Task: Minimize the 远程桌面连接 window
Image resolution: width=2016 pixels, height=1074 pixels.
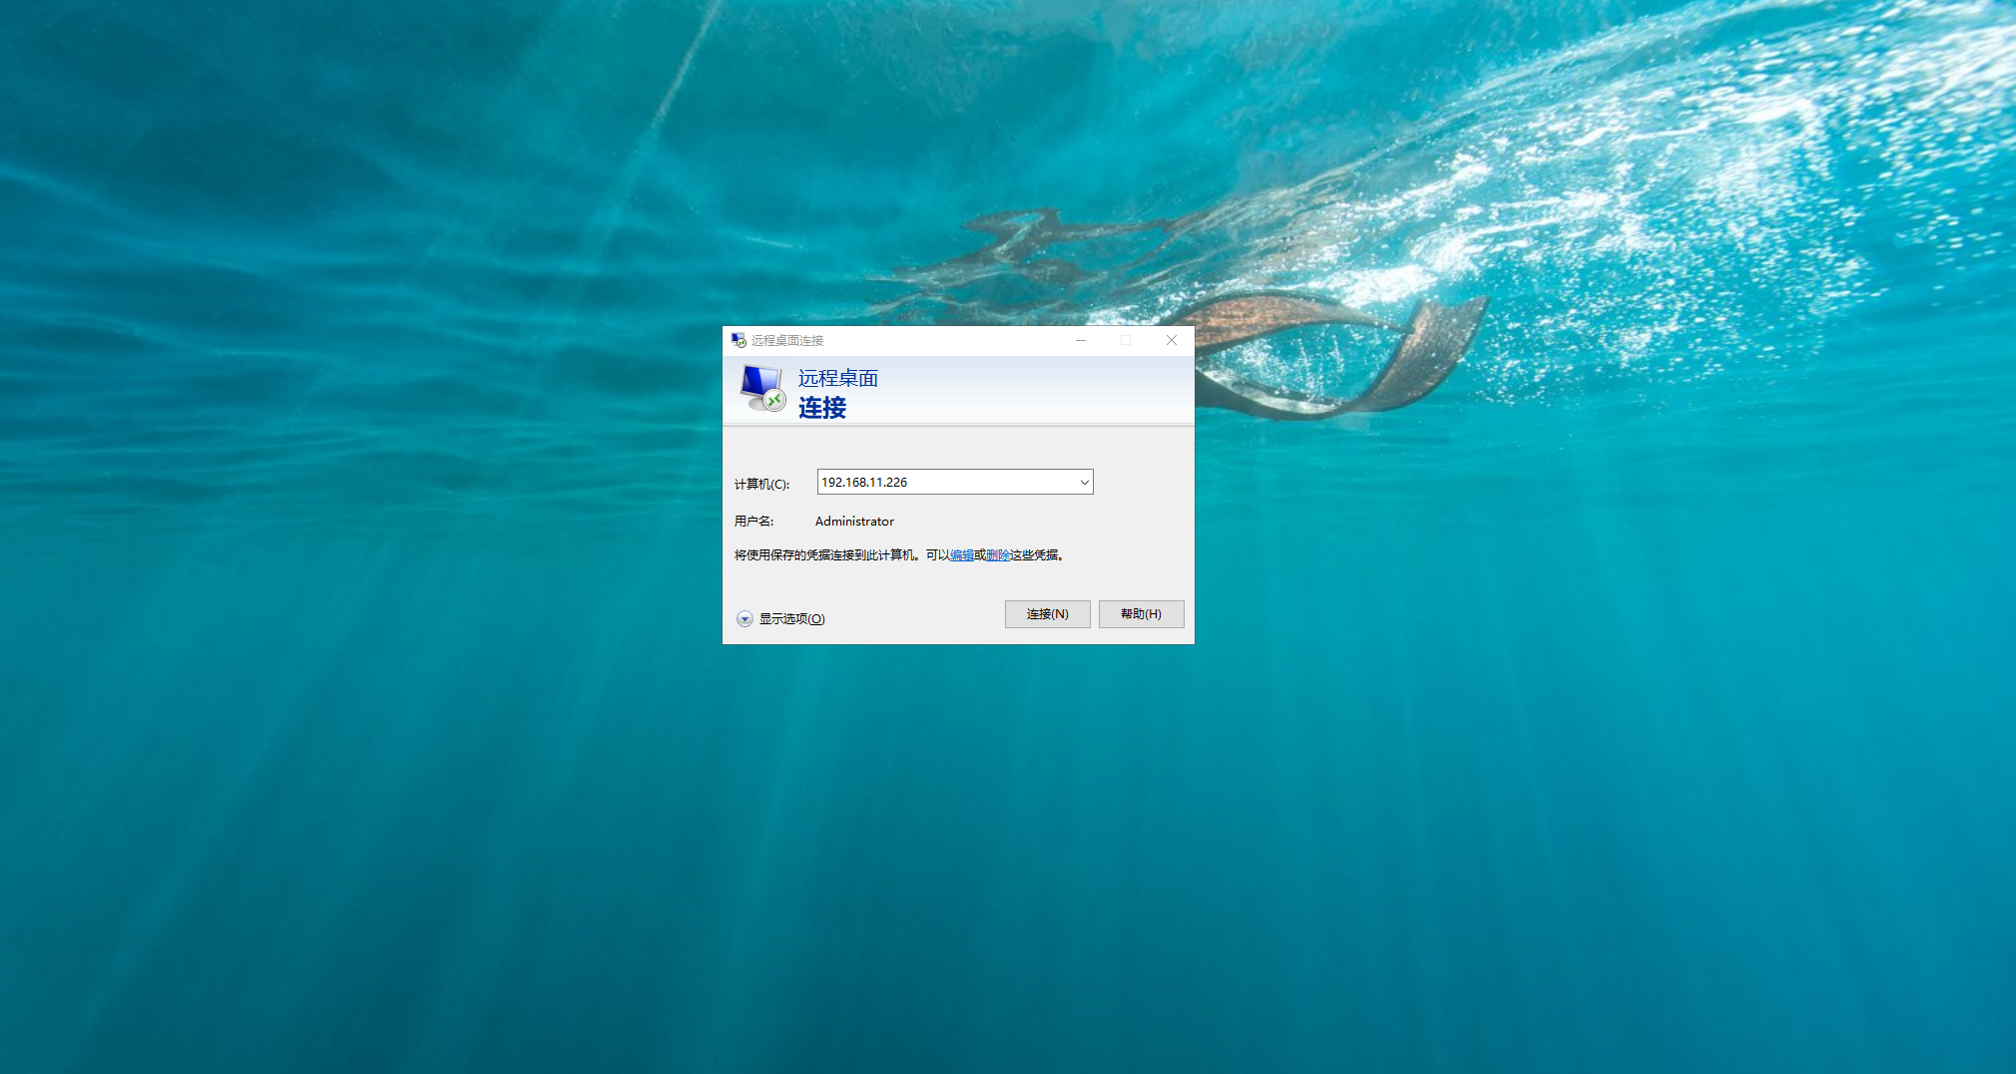Action: coord(1081,341)
